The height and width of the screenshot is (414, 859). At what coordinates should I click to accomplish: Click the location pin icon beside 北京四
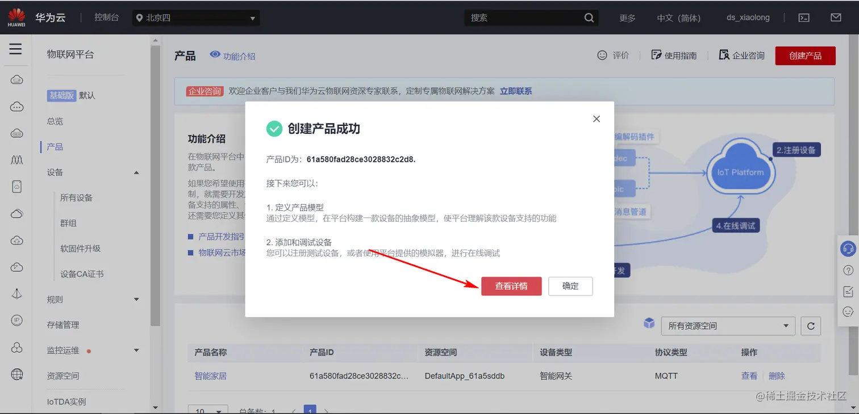(139, 18)
